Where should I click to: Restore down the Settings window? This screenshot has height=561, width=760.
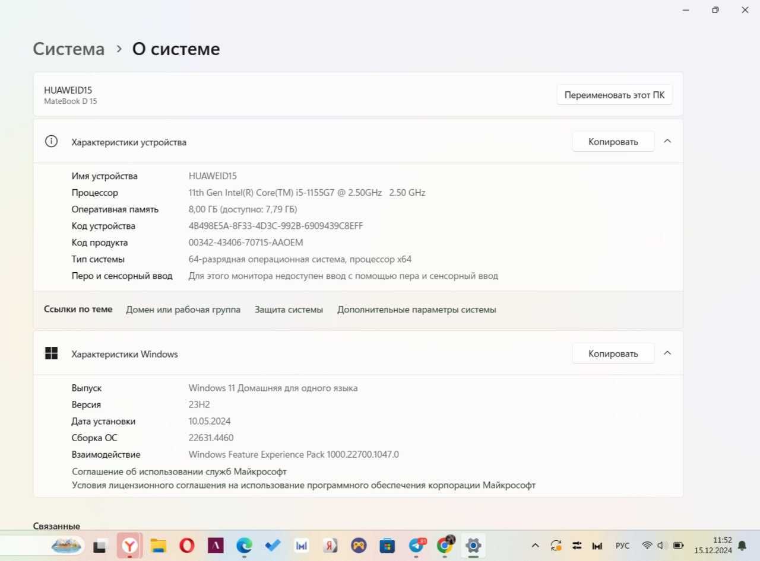tap(715, 10)
